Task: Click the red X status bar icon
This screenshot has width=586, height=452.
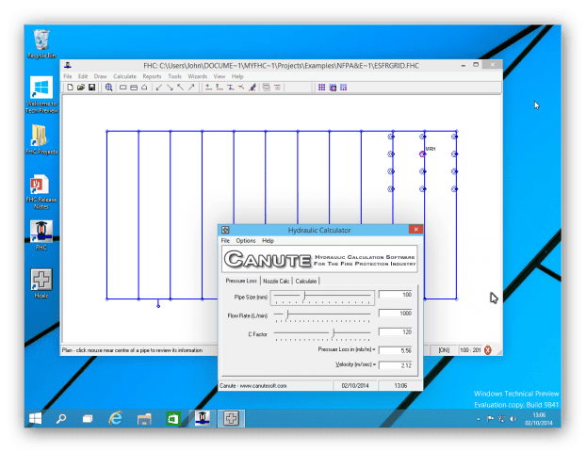Action: click(x=488, y=349)
